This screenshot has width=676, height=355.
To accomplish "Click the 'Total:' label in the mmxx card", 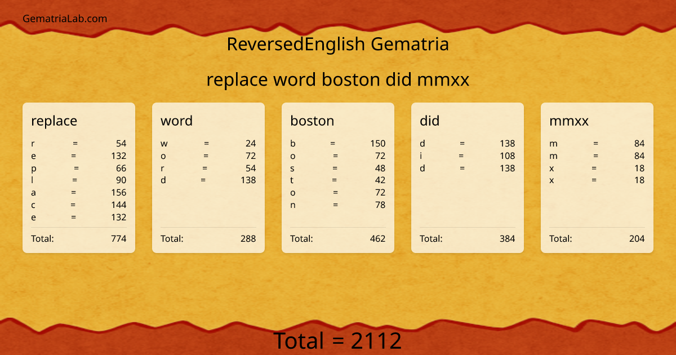I will click(561, 238).
